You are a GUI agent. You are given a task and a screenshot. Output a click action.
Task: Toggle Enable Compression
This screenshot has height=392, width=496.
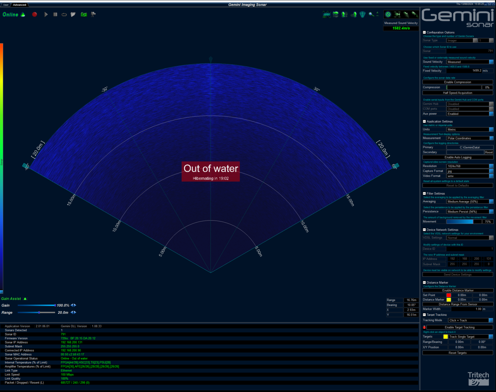[457, 82]
